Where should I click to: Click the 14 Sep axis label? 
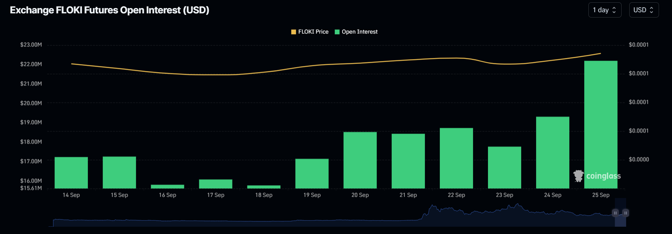tap(71, 195)
